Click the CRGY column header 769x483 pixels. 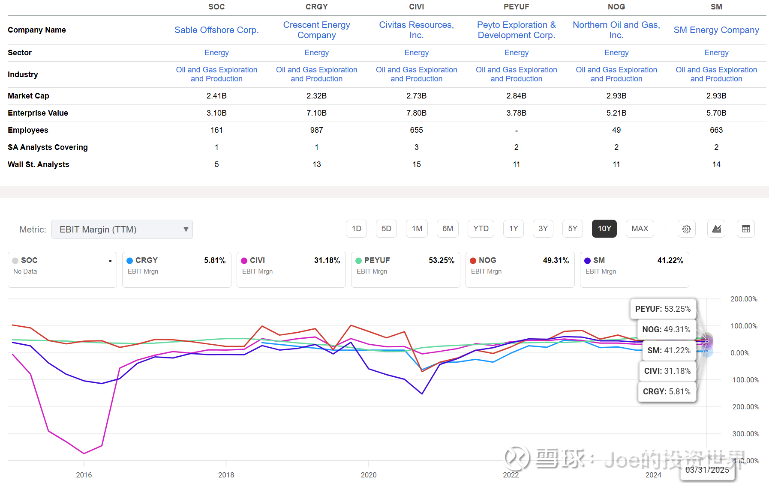pos(317,7)
